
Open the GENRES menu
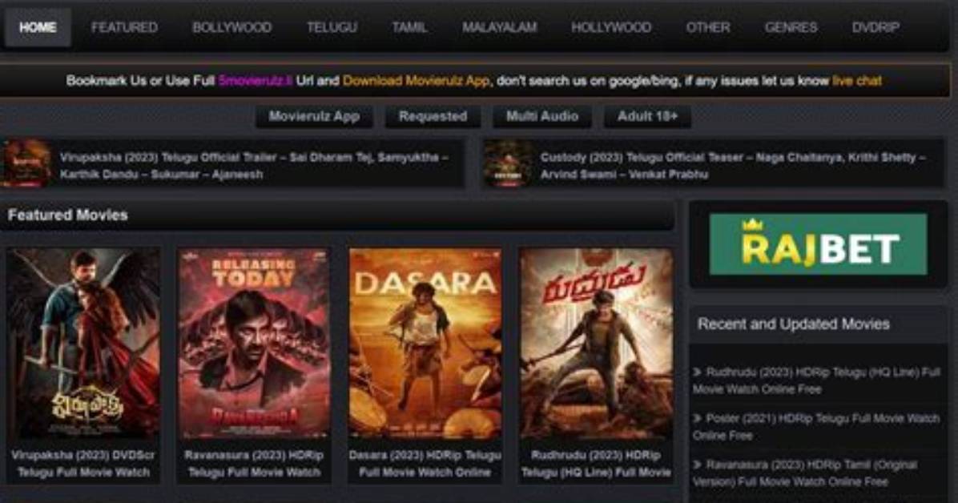point(791,27)
